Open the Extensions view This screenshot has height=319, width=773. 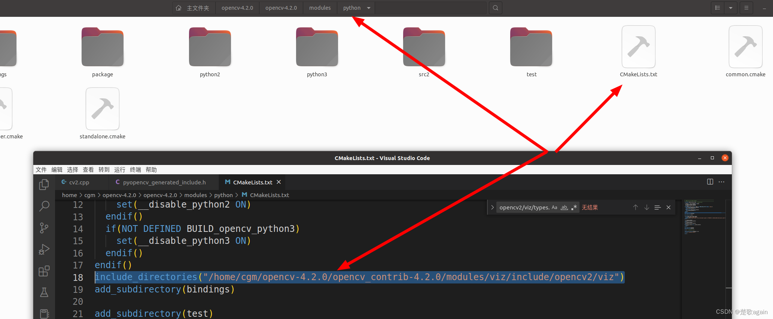pyautogui.click(x=44, y=271)
